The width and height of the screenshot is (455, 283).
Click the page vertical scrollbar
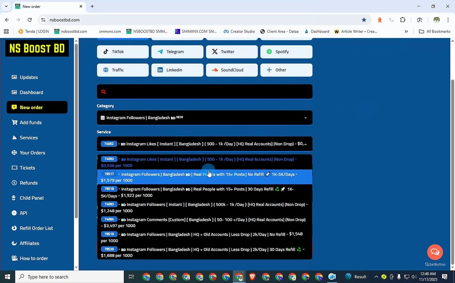[x=452, y=171]
